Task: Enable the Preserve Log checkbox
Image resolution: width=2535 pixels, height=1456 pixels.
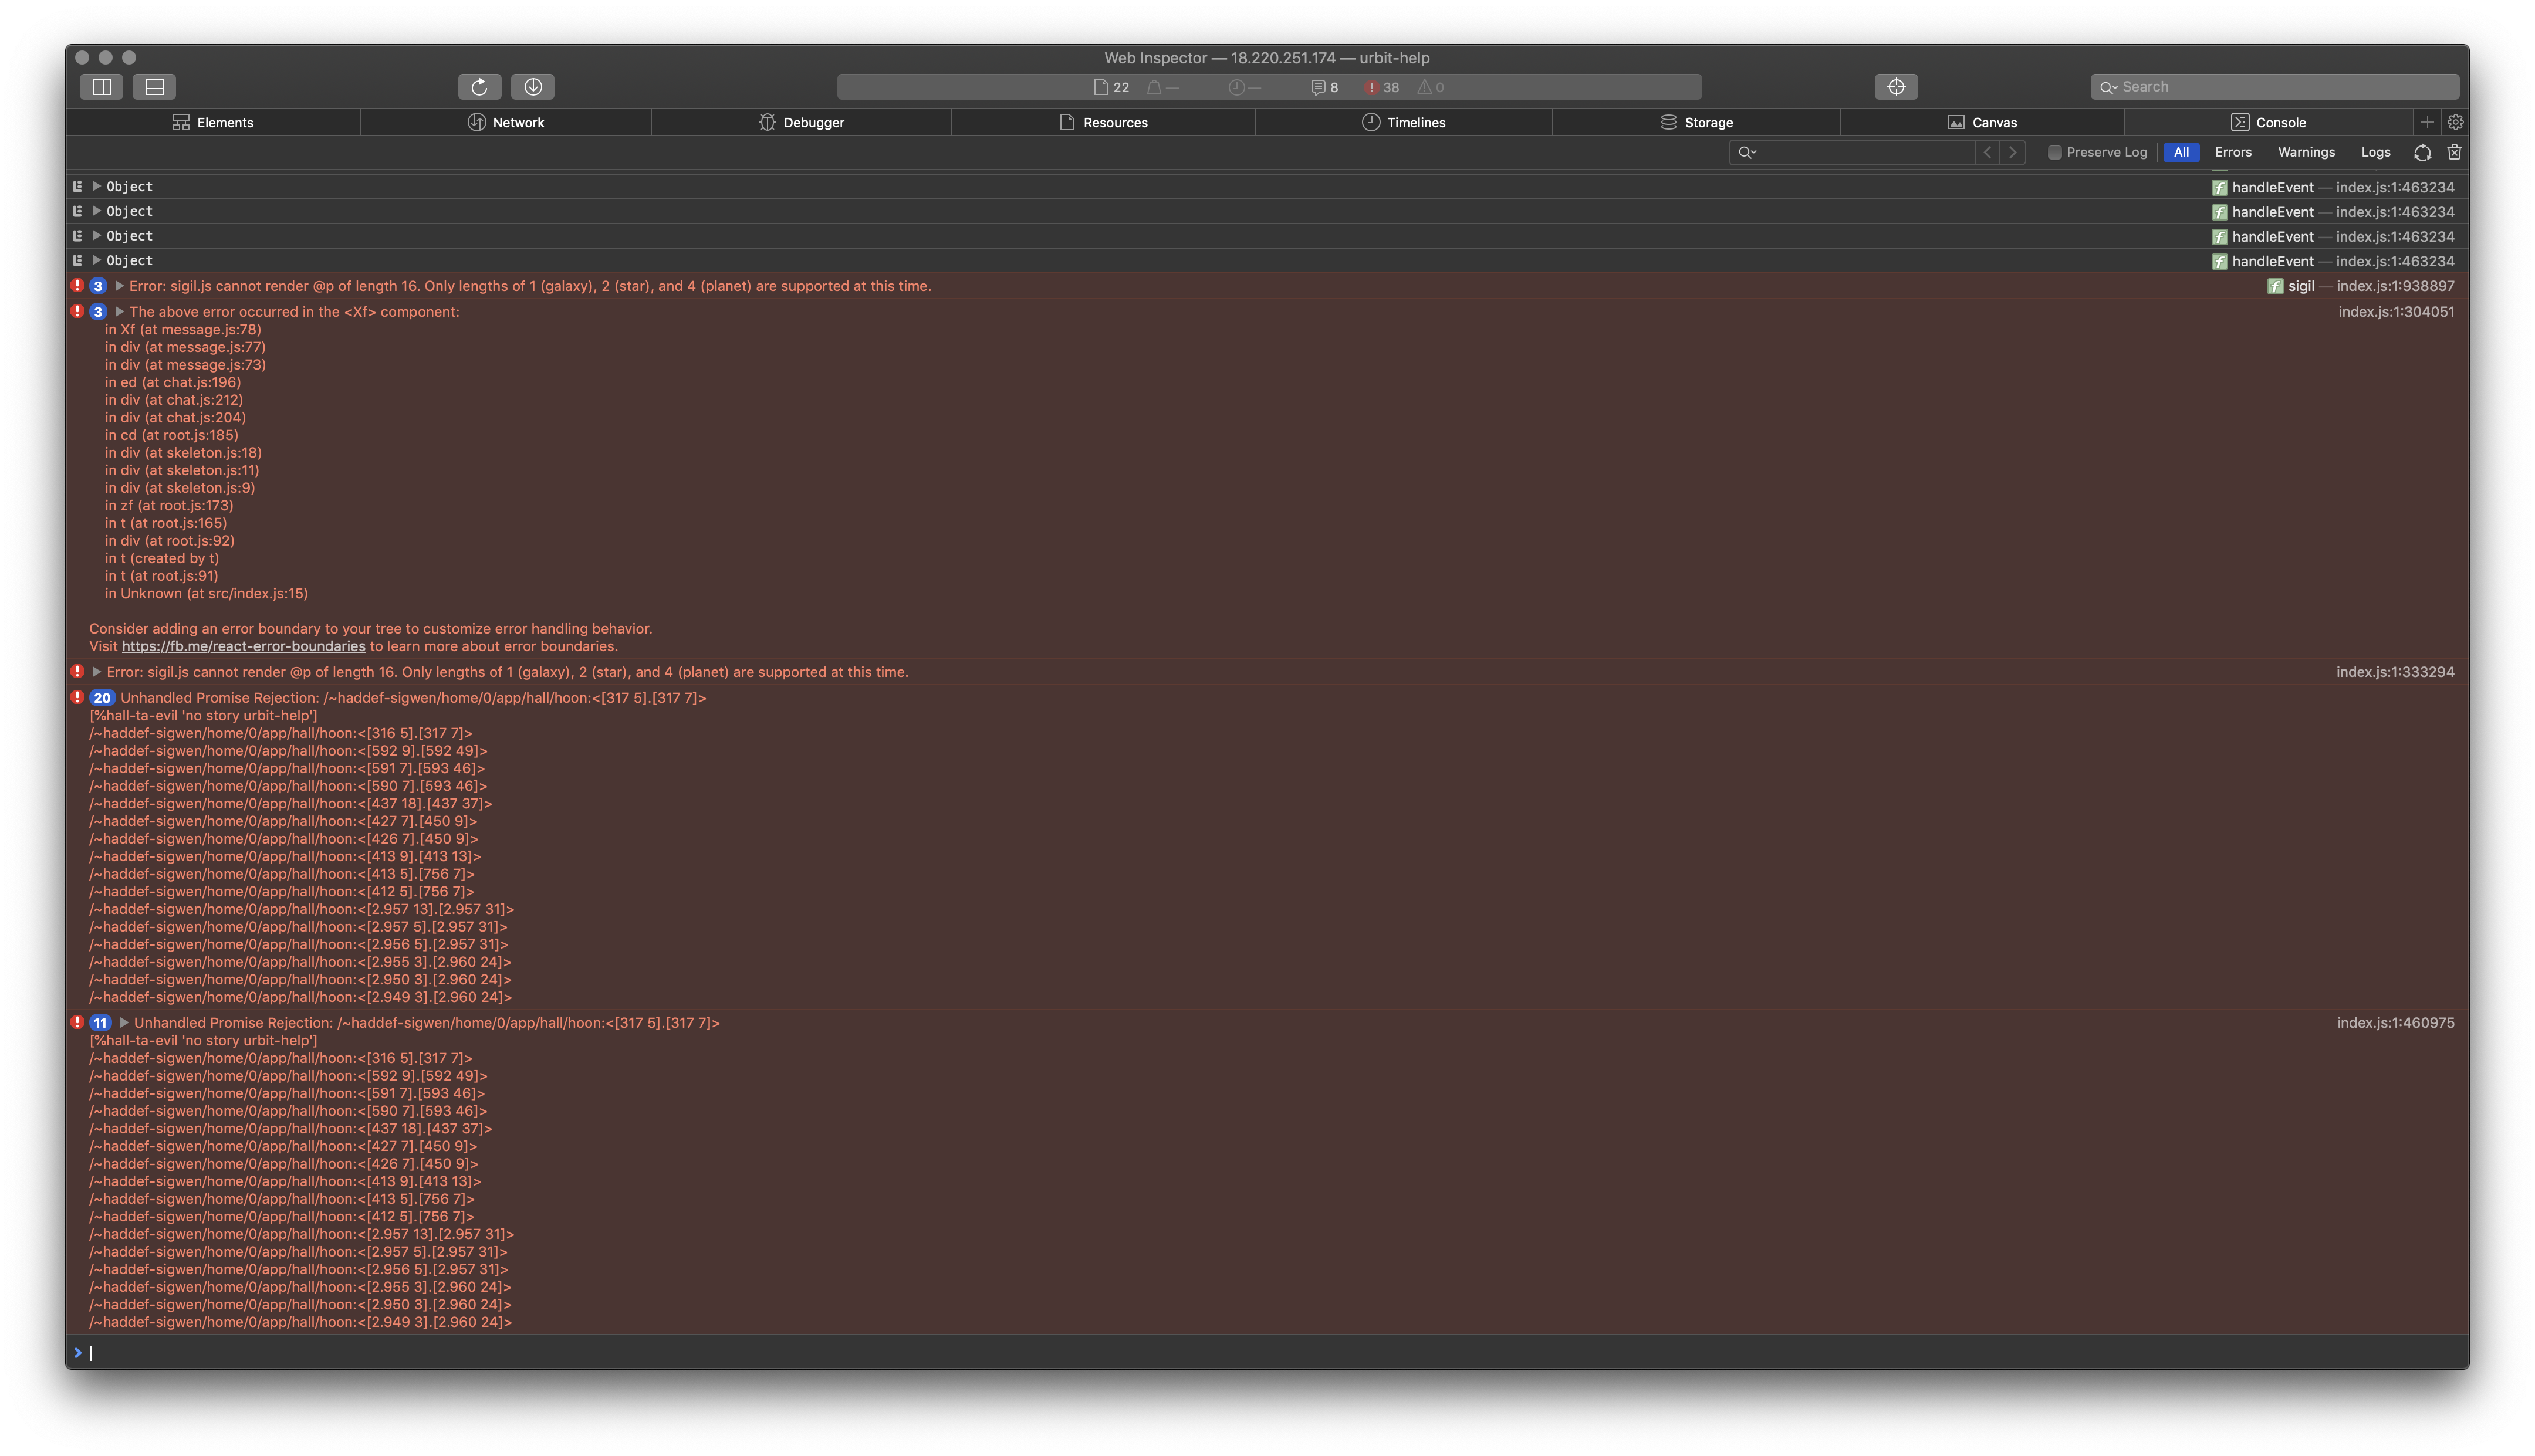Action: [x=2055, y=152]
